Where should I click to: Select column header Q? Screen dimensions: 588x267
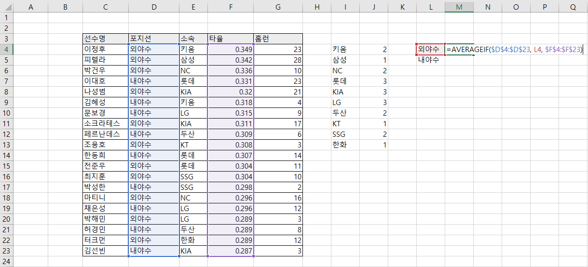(573, 7)
